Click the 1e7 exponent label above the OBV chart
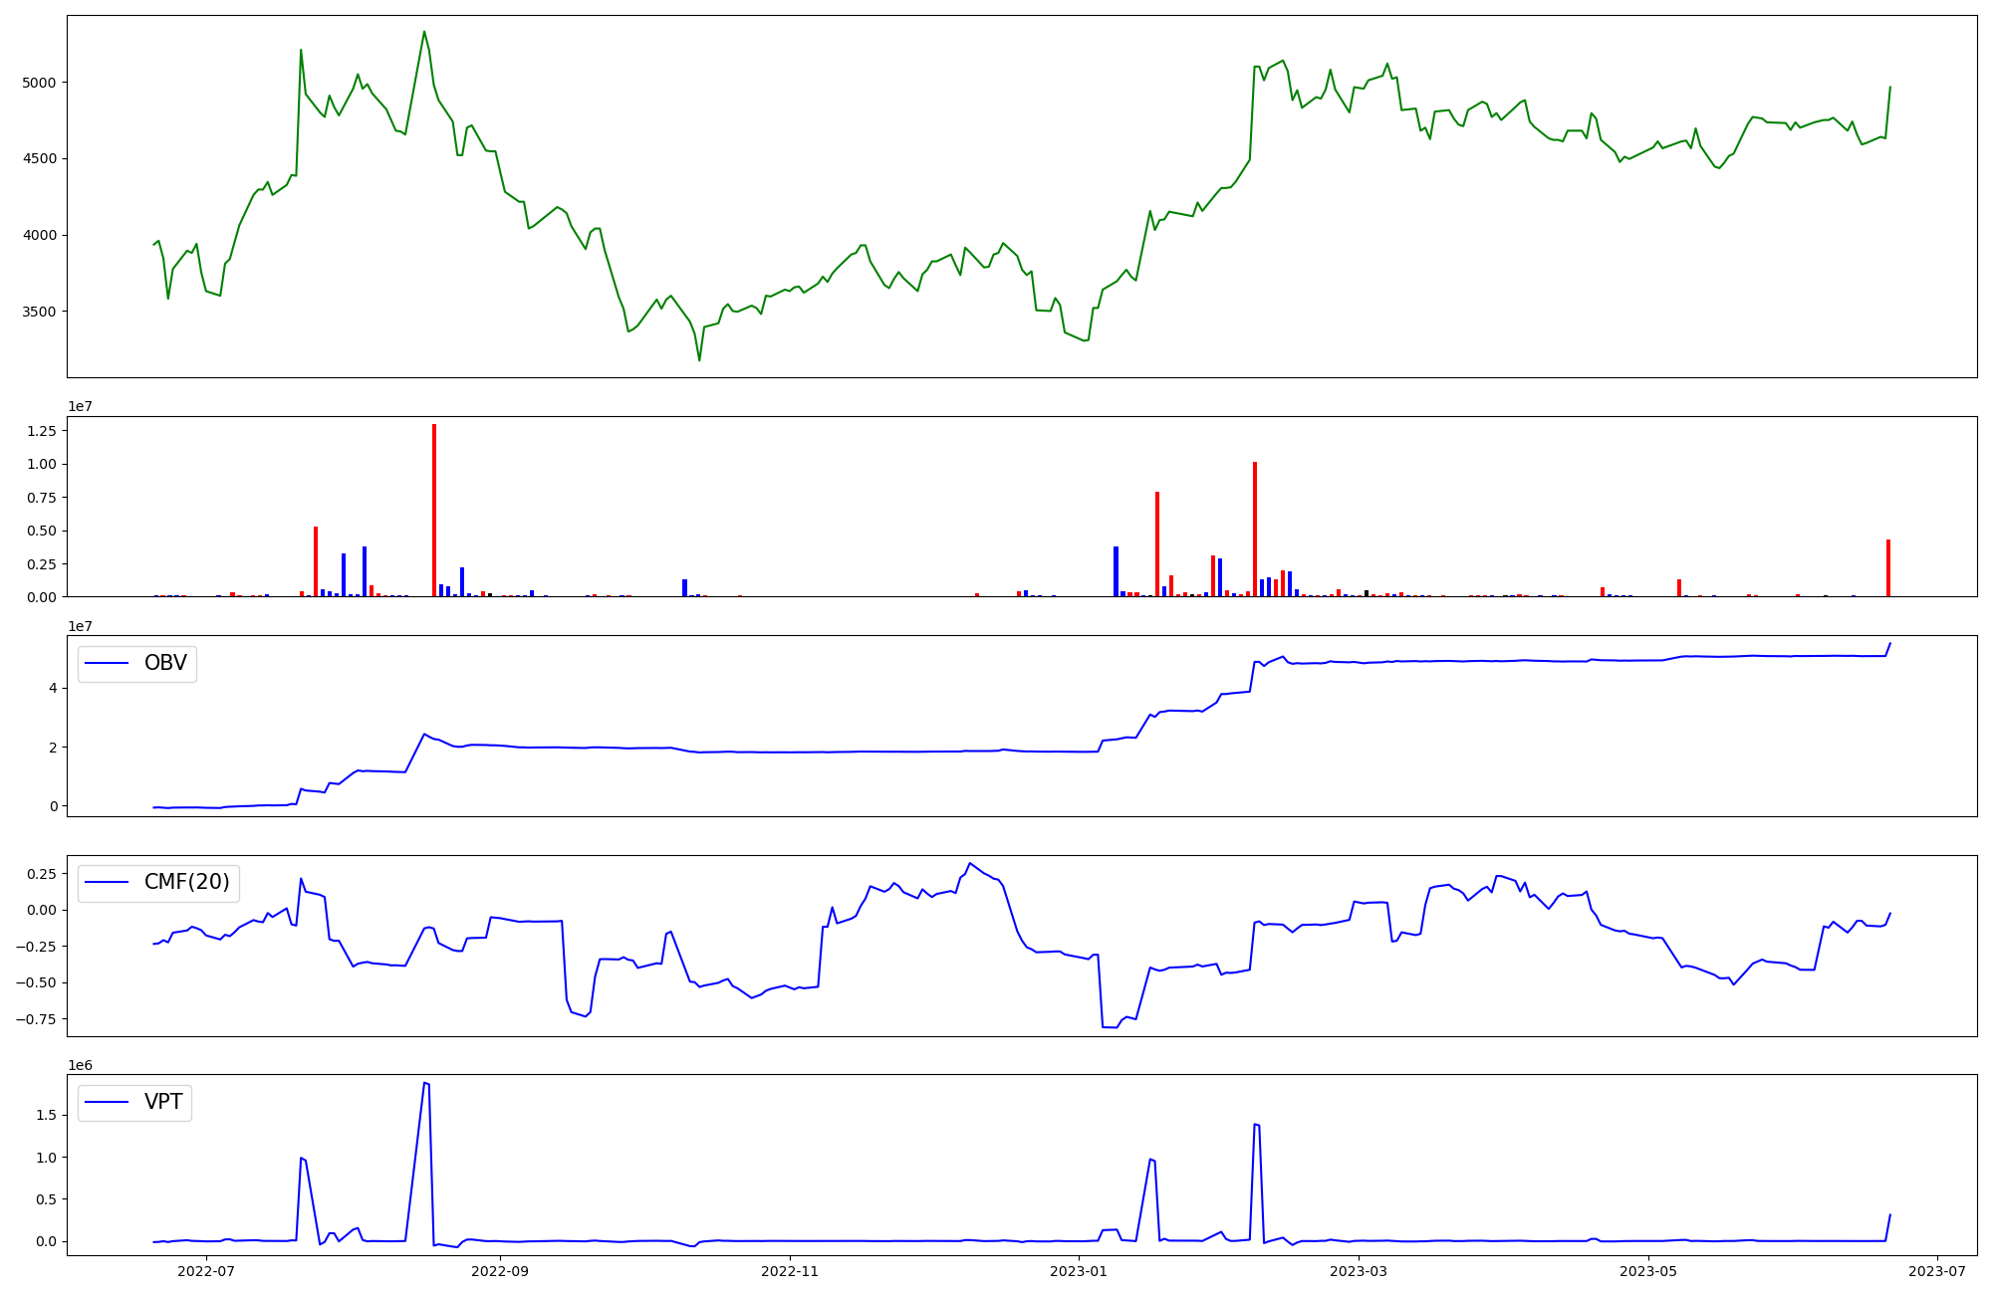The image size is (1992, 1294). (x=80, y=626)
